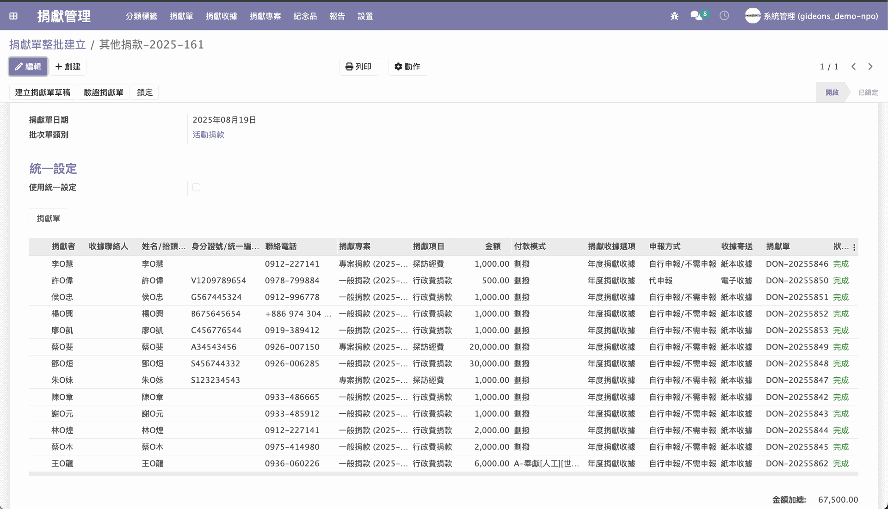The width and height of the screenshot is (888, 509).
Task: Open the table column options kebab icon
Action: (854, 247)
